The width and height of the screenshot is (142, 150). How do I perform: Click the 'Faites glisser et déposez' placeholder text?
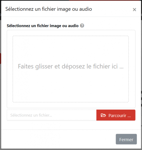(x=71, y=66)
